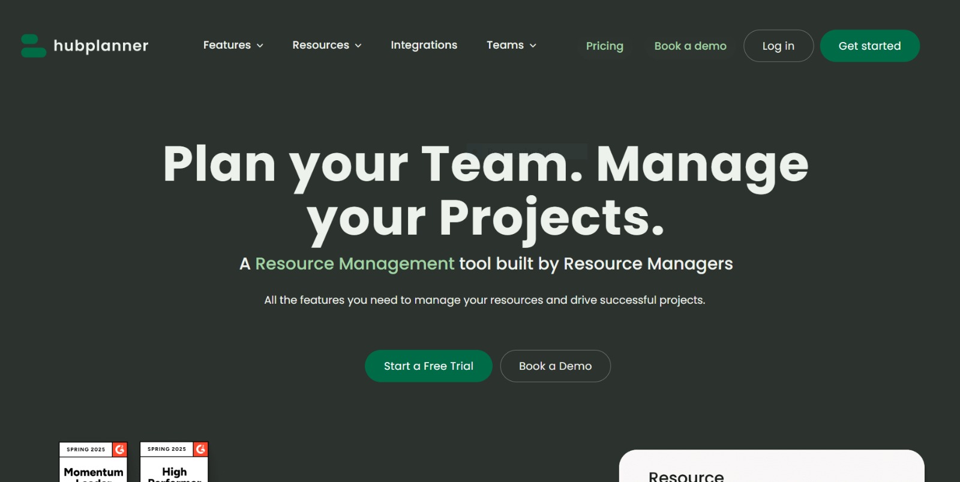Screen dimensions: 960x482
Task: Start a Free Trial via green button
Action: [x=428, y=366]
